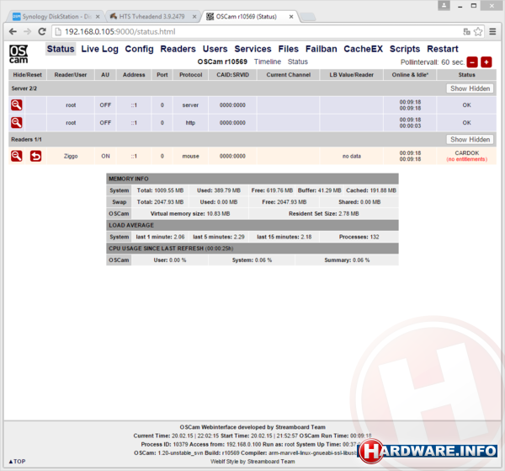The width and height of the screenshot is (505, 471).
Task: Click 'Summary: 0.06 %' cell
Action: [347, 260]
